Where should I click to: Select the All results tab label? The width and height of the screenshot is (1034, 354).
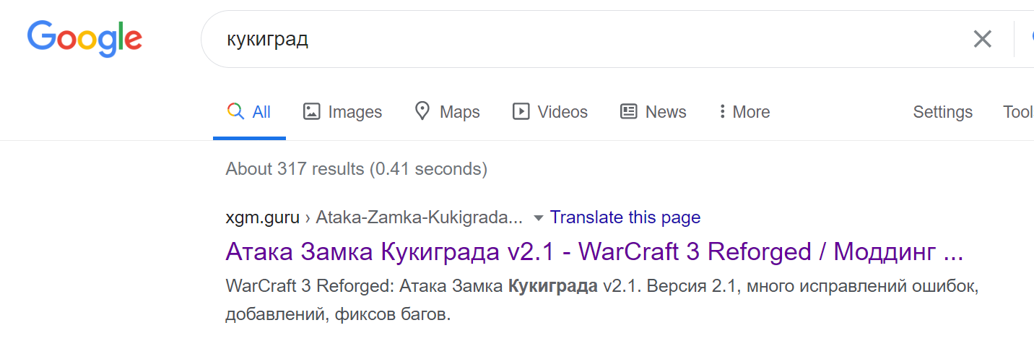point(261,112)
